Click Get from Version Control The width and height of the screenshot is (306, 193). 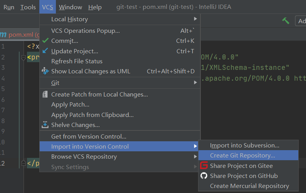(89, 136)
